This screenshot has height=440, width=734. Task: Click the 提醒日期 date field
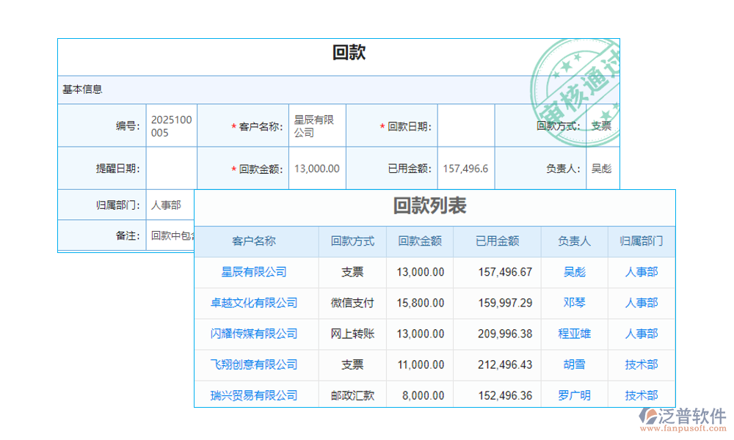pos(171,168)
